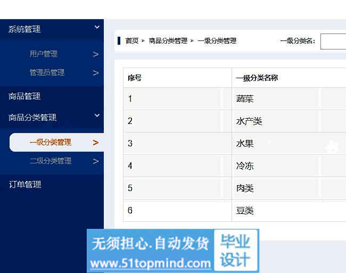Click the 一级分类名称 column header
Image resolution: width=346 pixels, height=273 pixels.
[x=289, y=78]
